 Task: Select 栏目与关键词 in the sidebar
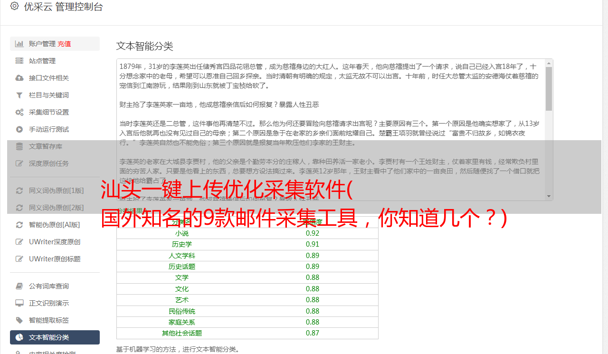pos(55,95)
